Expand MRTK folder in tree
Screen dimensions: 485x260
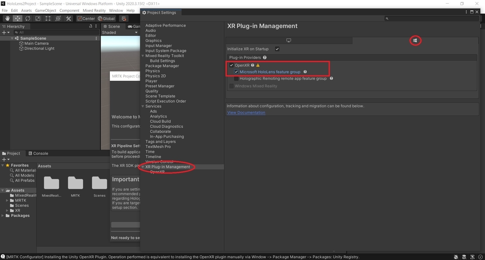pyautogui.click(x=7, y=200)
